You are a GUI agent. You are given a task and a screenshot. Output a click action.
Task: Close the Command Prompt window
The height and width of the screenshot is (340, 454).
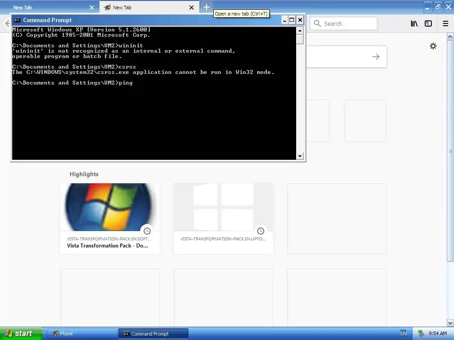pos(300,20)
